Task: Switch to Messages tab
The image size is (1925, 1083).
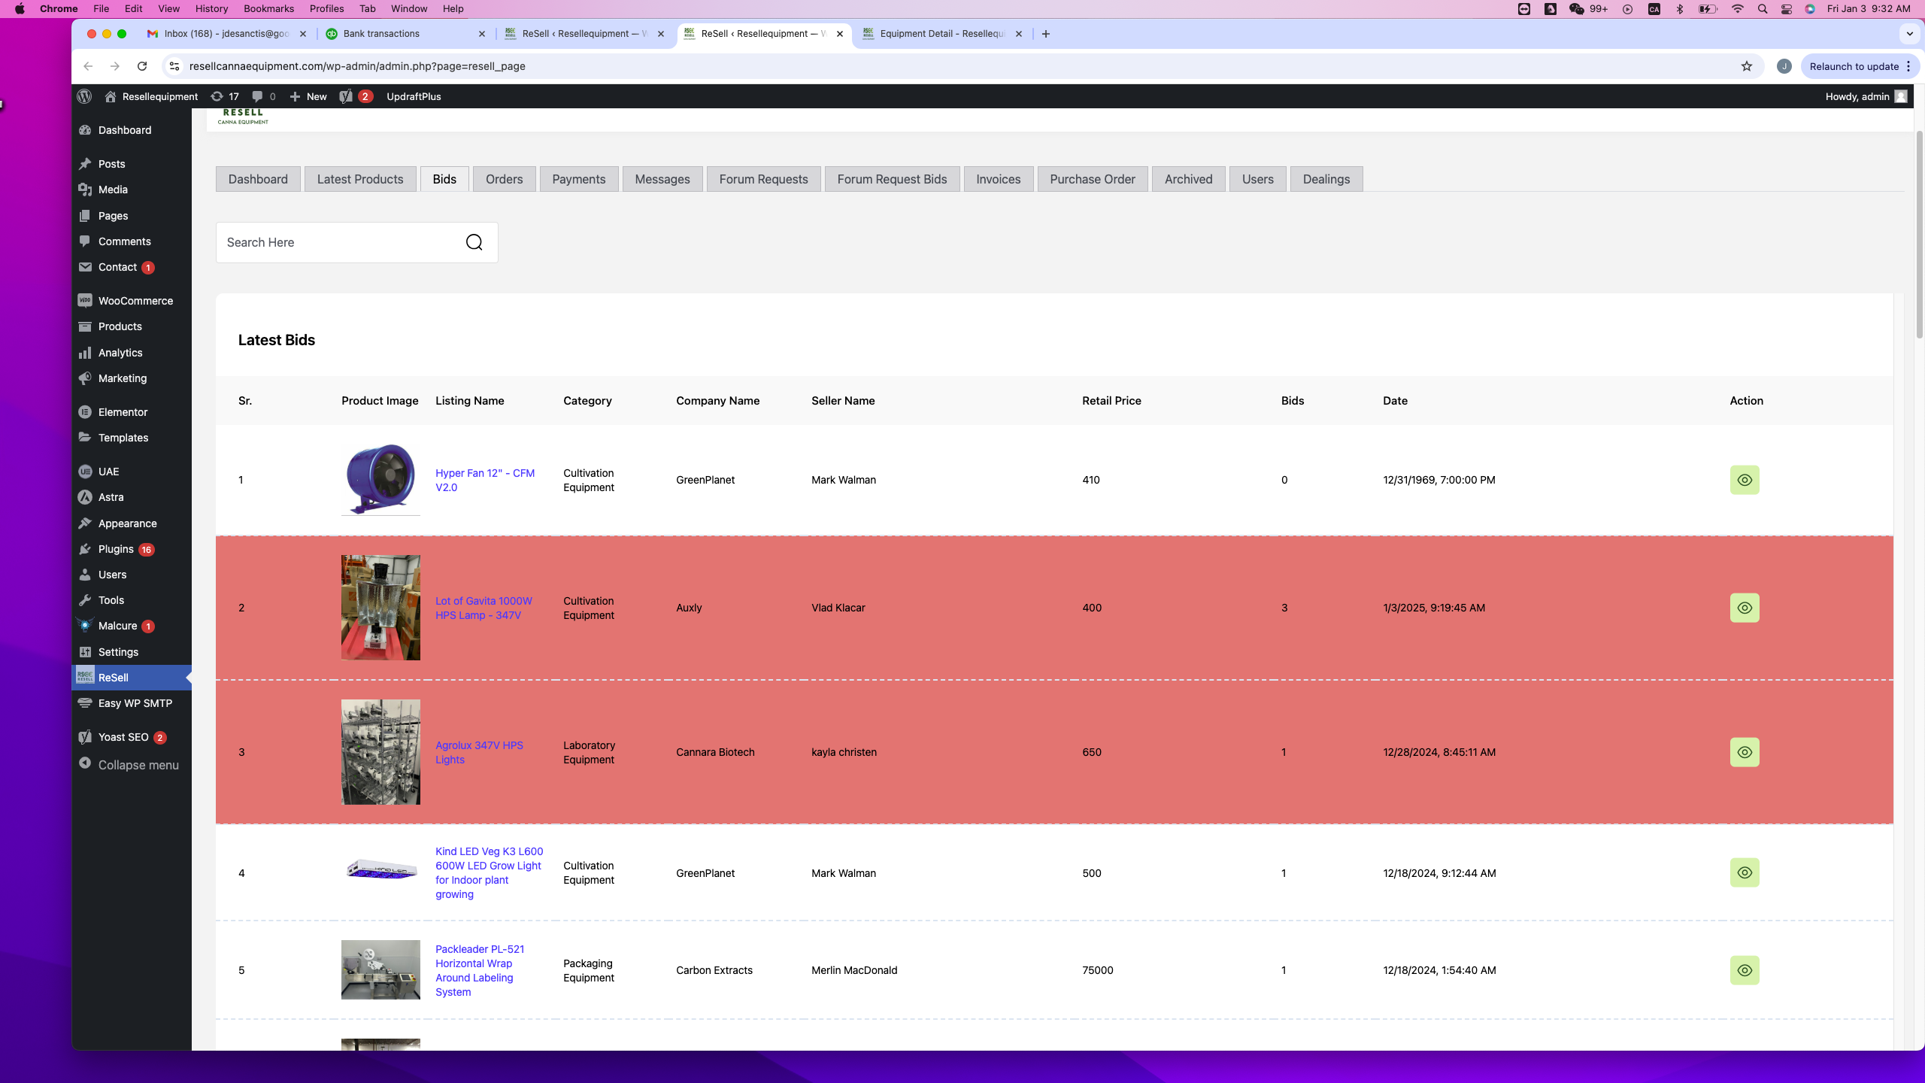Action: tap(662, 179)
